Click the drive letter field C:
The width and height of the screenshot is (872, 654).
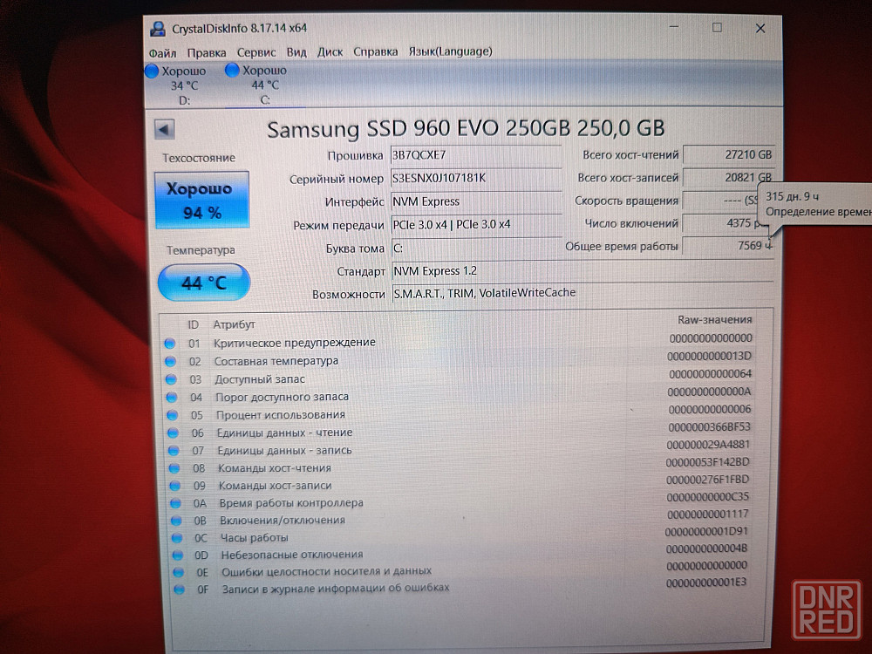476,248
